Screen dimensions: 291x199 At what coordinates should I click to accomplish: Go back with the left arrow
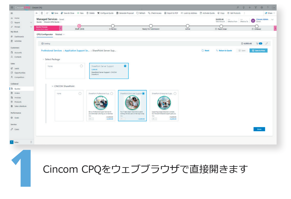pyautogui.click(x=37, y=13)
